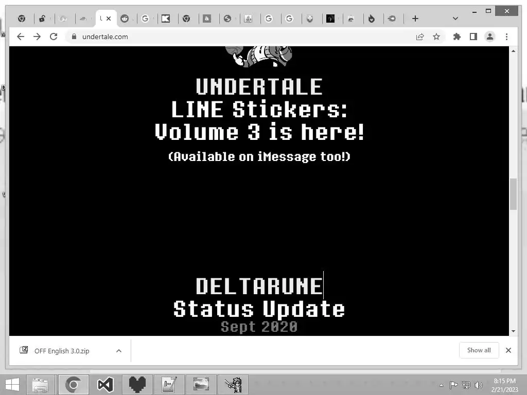Open the notepad with pencil taskbar app

169,385
